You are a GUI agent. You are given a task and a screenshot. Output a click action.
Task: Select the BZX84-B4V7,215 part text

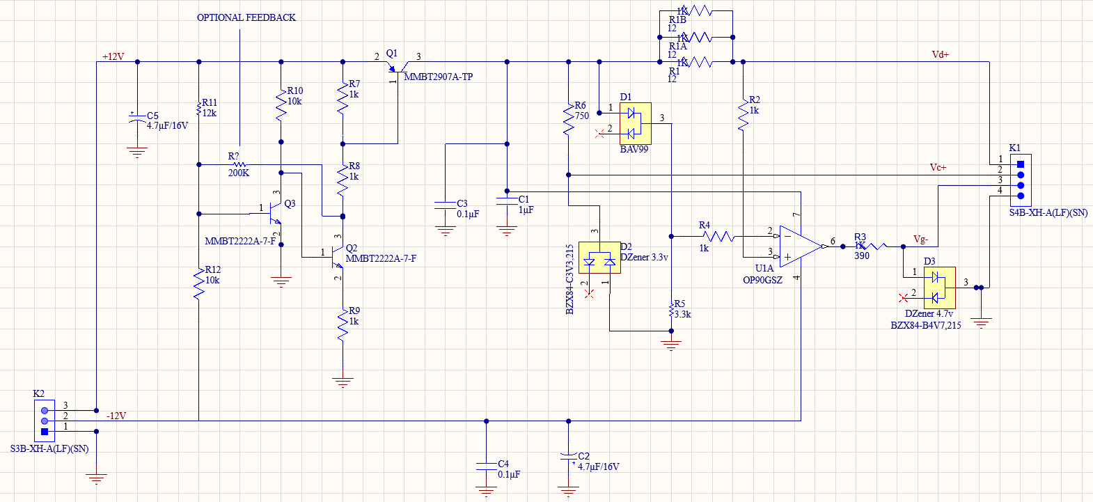click(x=926, y=325)
